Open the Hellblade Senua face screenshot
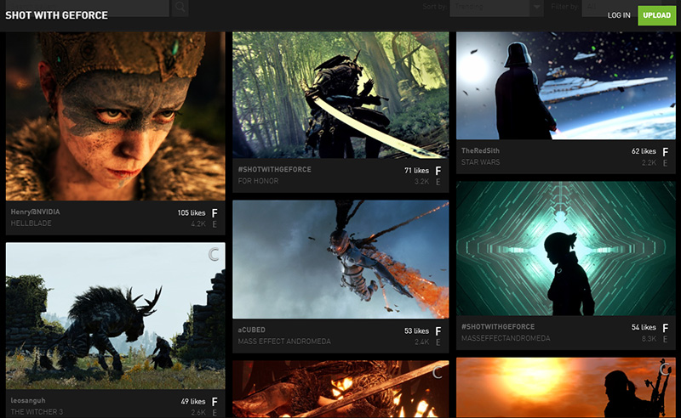The width and height of the screenshot is (681, 418). (116, 116)
